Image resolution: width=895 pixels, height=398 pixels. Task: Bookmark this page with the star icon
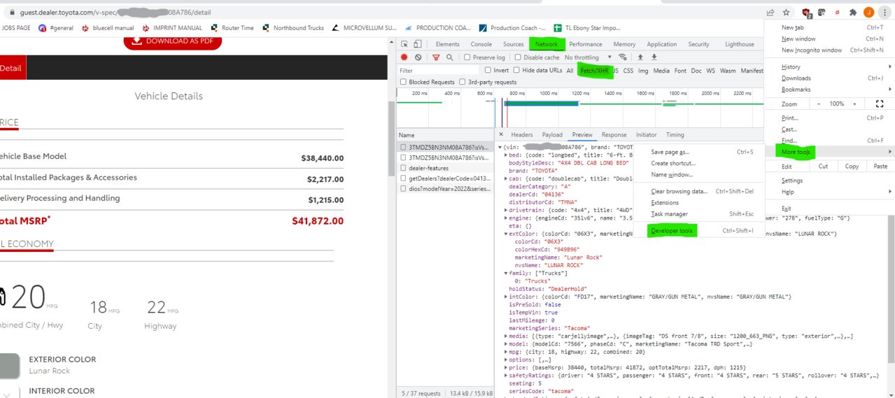786,12
